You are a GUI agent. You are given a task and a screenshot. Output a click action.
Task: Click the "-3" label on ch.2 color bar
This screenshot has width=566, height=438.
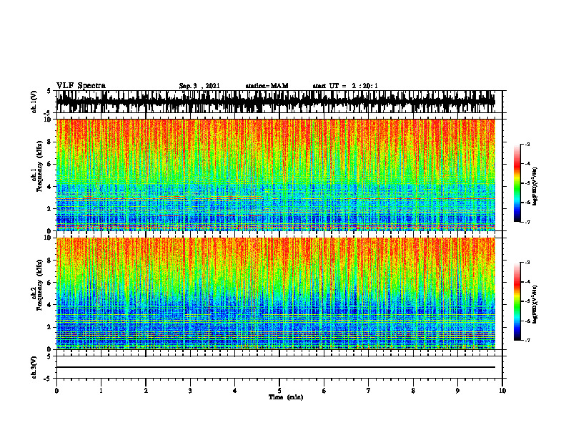pos(527,263)
